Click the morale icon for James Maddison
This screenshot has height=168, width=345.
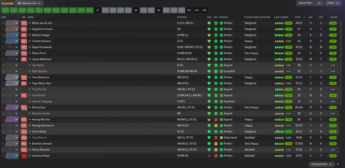tap(221, 59)
